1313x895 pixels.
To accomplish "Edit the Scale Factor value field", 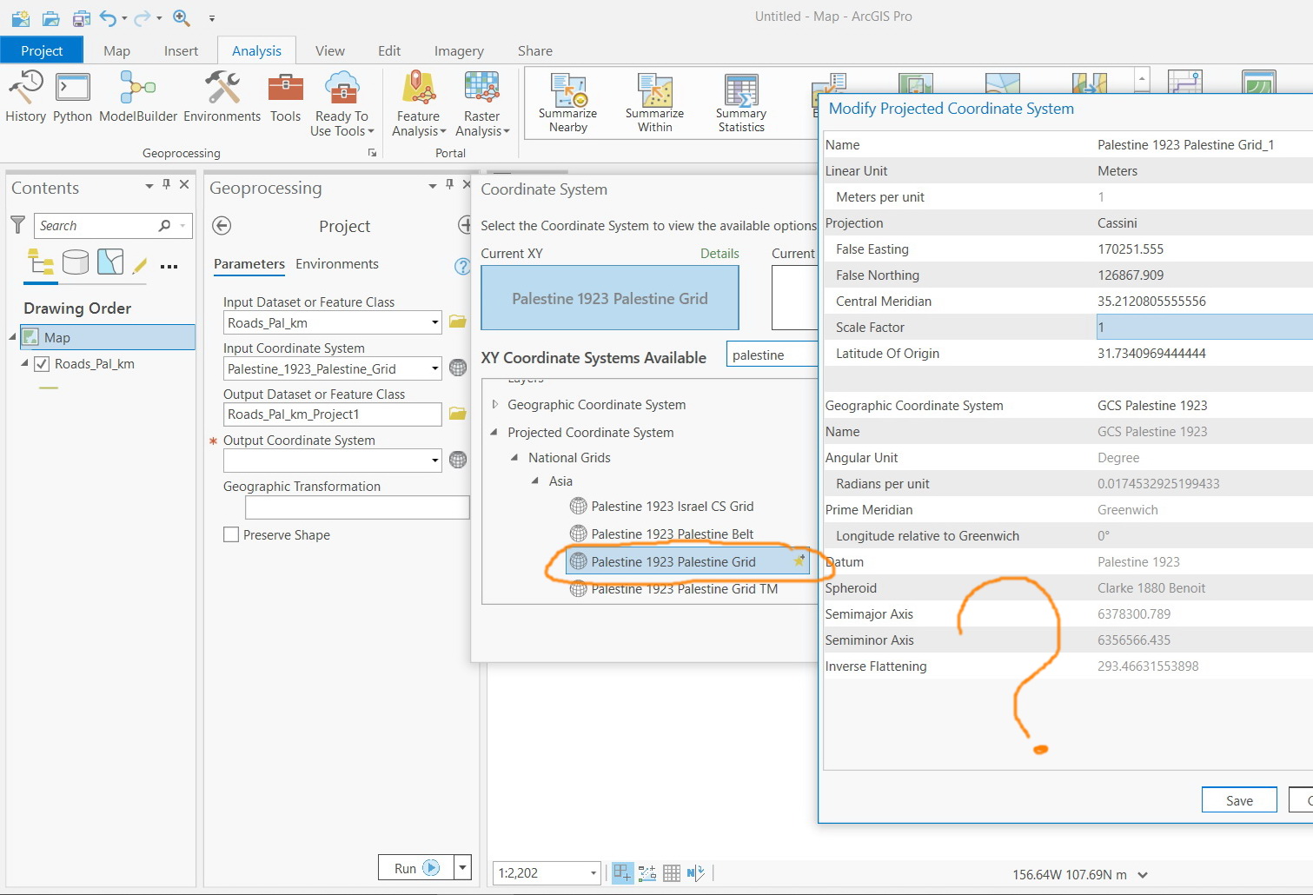I will pos(1204,328).
